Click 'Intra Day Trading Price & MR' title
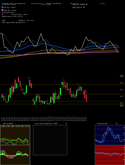The image size is (125, 165). (46, 123)
